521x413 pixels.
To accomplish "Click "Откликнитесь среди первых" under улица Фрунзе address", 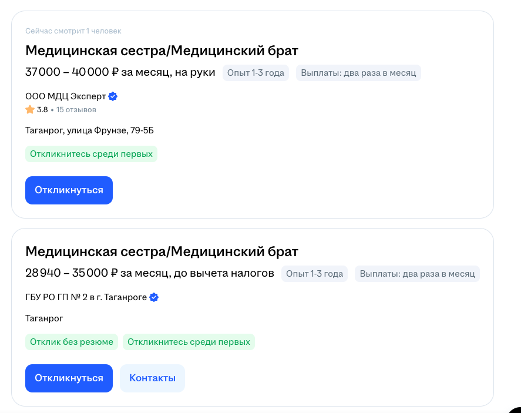I will tap(91, 154).
